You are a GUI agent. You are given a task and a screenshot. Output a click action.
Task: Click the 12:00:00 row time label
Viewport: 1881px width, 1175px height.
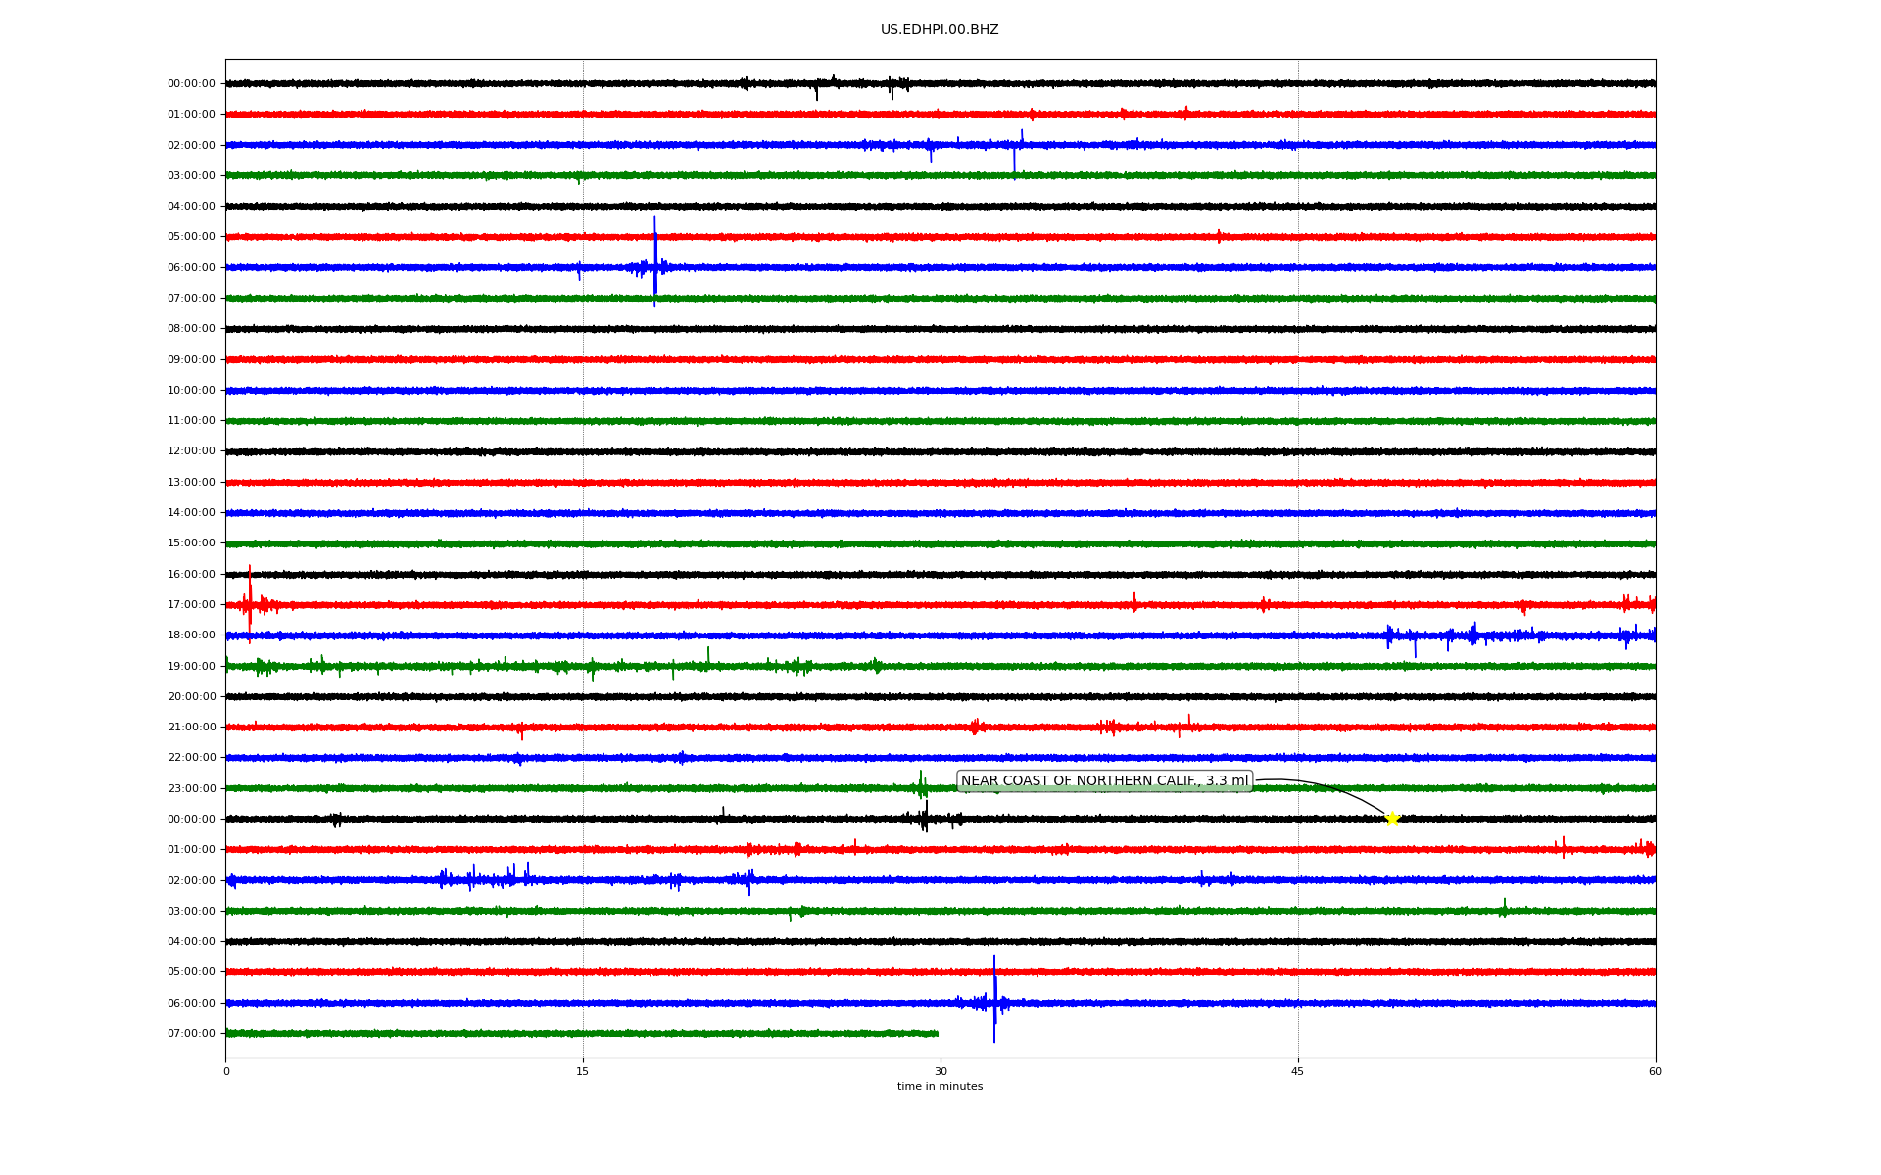[x=191, y=451]
